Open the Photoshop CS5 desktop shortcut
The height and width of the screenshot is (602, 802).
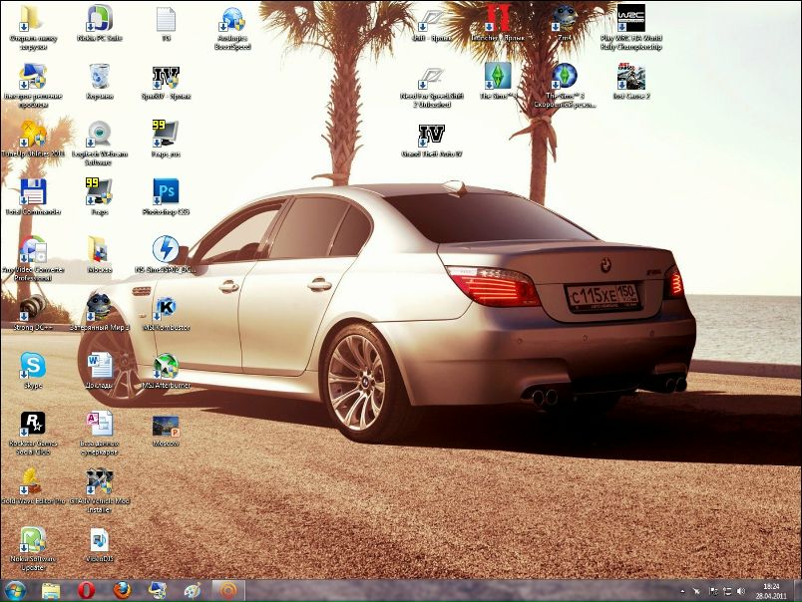[x=166, y=191]
